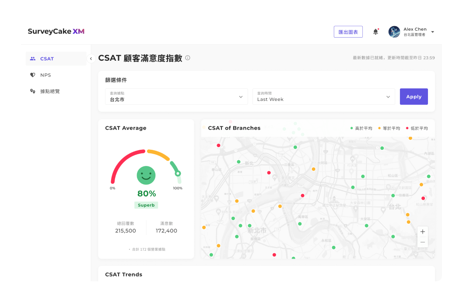Zoom in on the map with plus
463x304 pixels.
point(422,231)
